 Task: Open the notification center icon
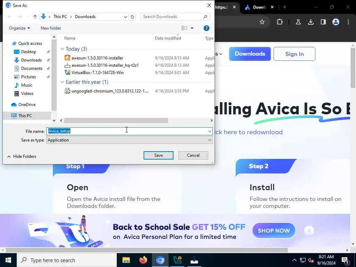click(x=345, y=260)
